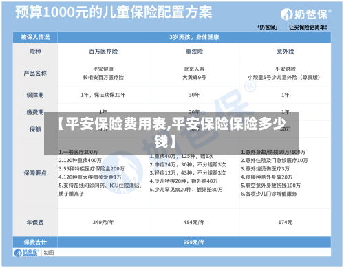Click the 30年 coverage period cell
The image size is (344, 268).
coord(194,95)
